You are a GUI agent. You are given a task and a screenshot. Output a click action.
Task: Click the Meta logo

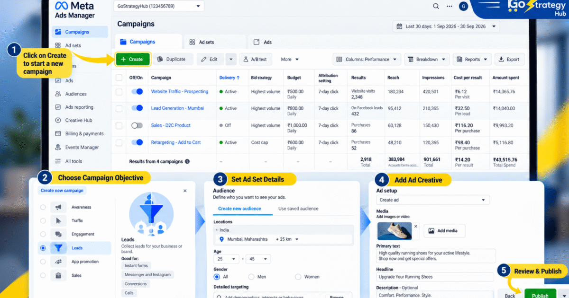click(75, 6)
